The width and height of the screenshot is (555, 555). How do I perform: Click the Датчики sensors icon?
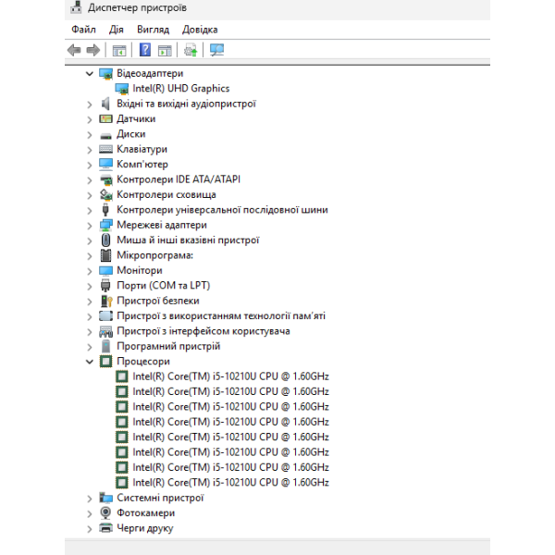pos(105,119)
